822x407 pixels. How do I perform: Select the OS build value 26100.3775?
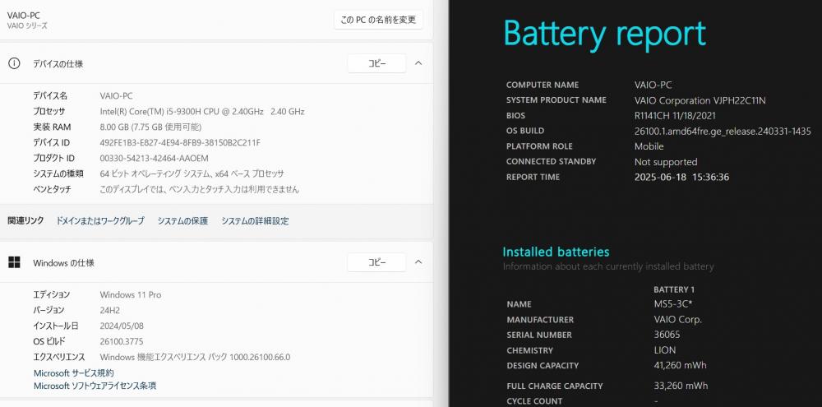click(x=121, y=341)
